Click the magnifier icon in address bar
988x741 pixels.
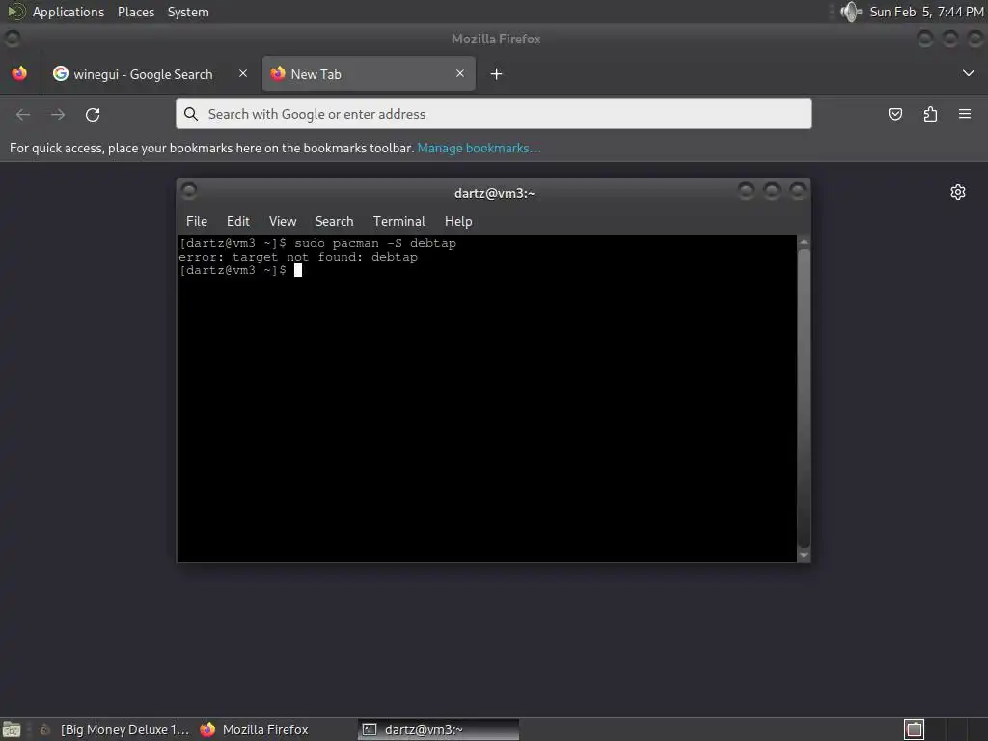pos(190,114)
